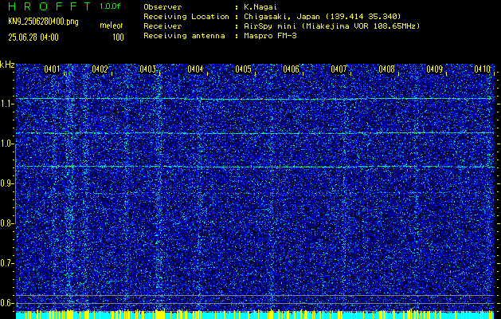Click the 0.7 frequency axis label

6,263
